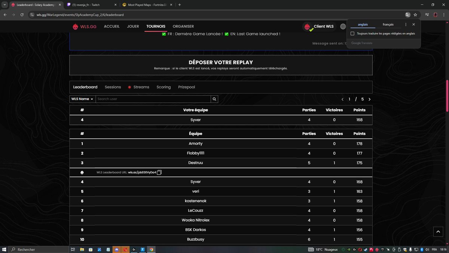Click 'DÉPOSER VOTRE REPLAY'
449x253 pixels.
[x=220, y=62]
